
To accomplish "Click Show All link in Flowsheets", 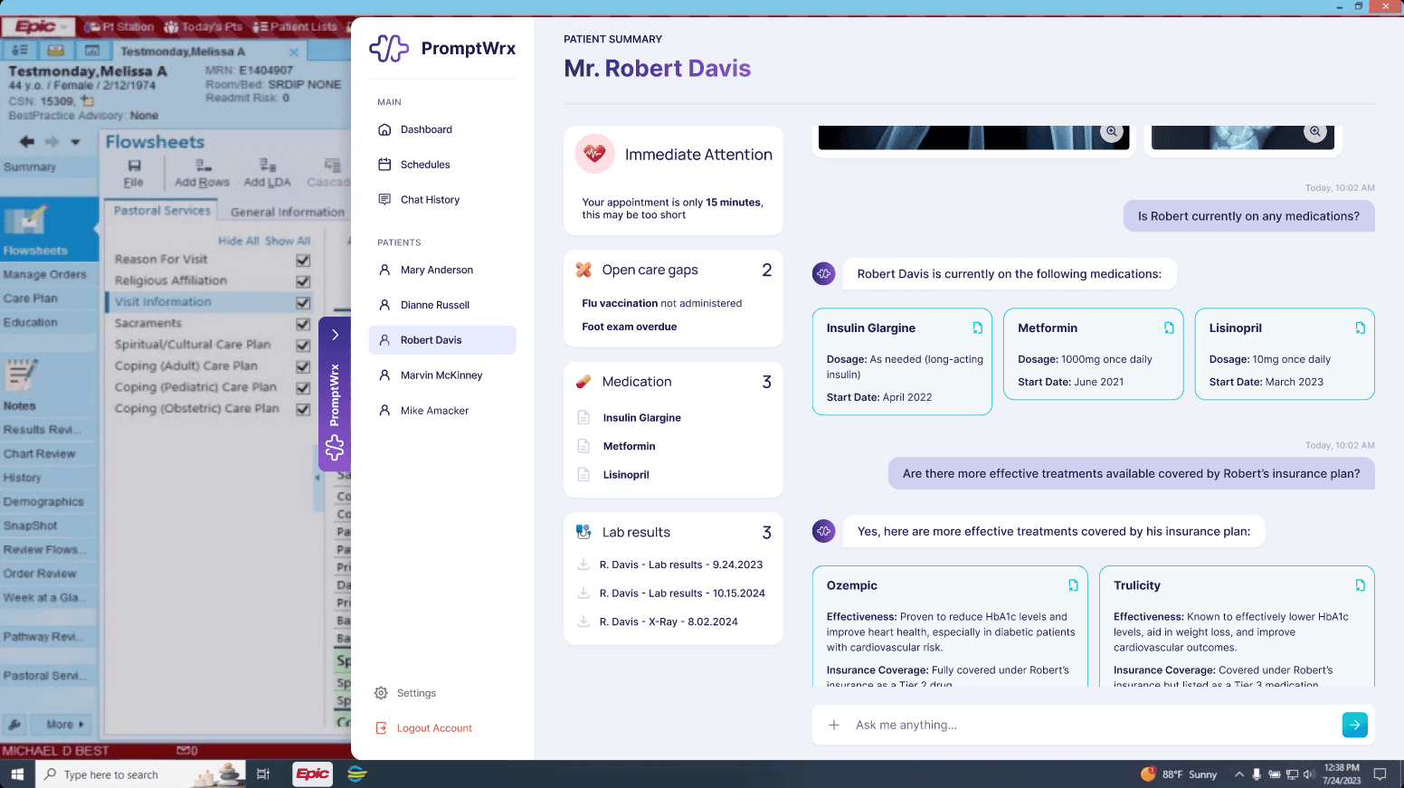I will (x=288, y=241).
